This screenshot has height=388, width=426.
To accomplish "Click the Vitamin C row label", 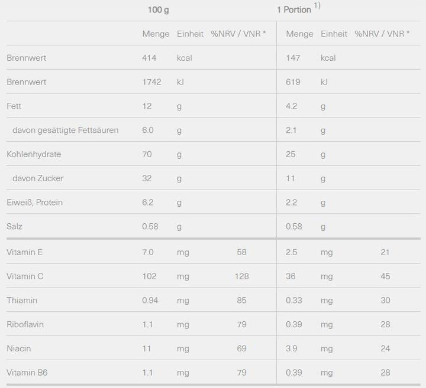I will coord(25,276).
